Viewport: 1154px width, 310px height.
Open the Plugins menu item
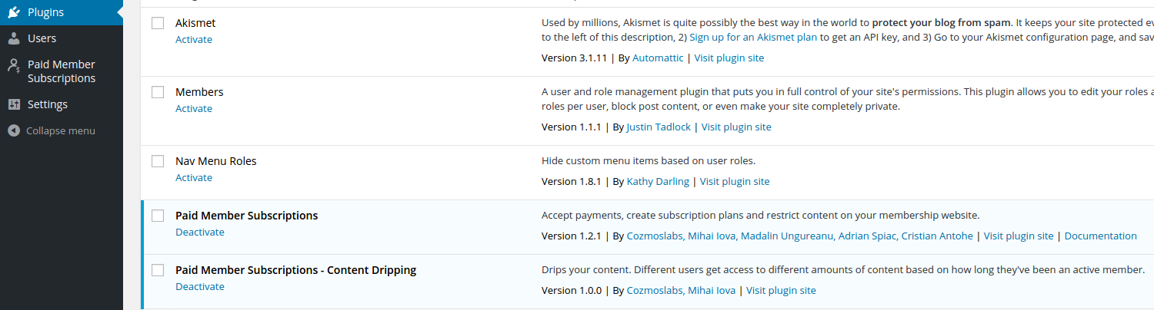coord(62,12)
